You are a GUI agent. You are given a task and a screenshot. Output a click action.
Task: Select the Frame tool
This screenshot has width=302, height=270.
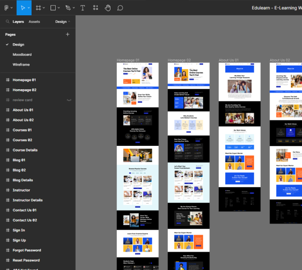[39, 8]
